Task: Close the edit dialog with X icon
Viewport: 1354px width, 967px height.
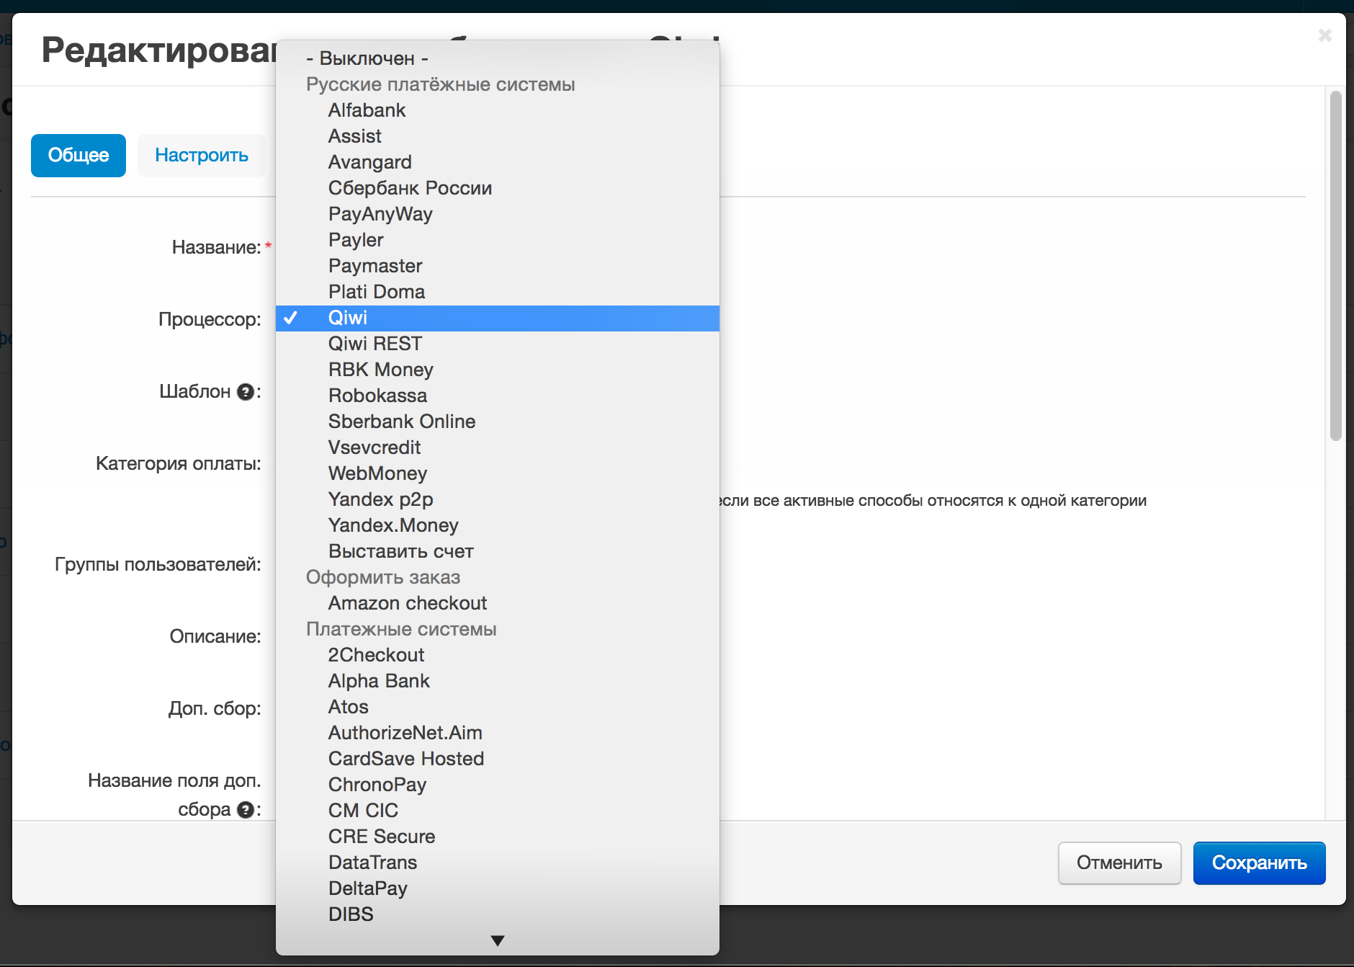Action: (x=1324, y=35)
